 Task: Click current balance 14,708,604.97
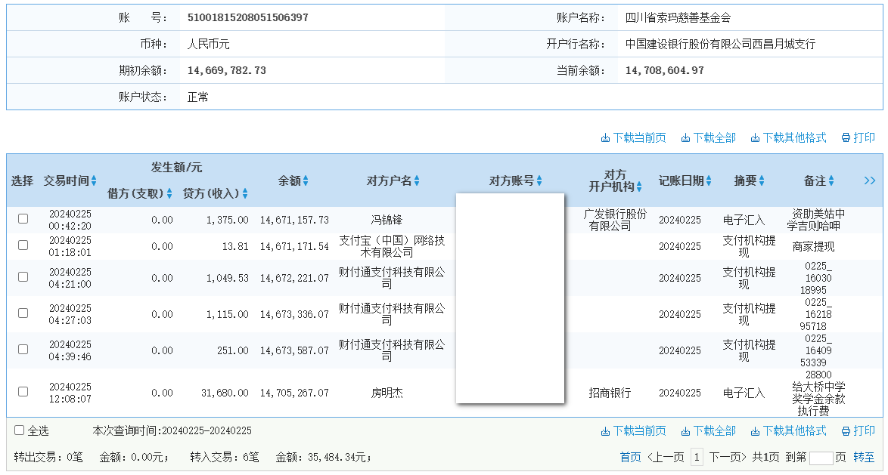[x=664, y=71]
